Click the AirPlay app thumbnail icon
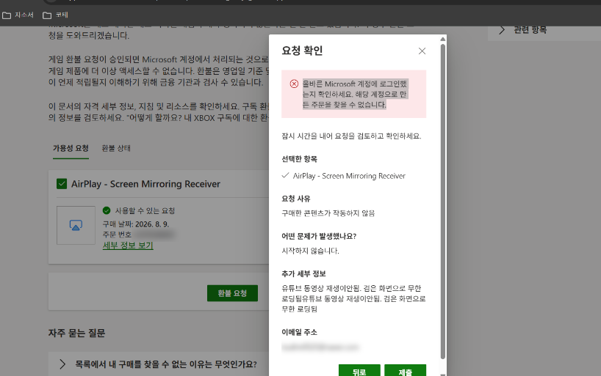This screenshot has width=601, height=376. 76,225
